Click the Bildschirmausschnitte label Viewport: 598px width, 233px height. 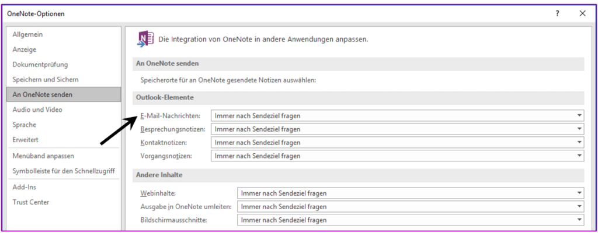coord(173,220)
